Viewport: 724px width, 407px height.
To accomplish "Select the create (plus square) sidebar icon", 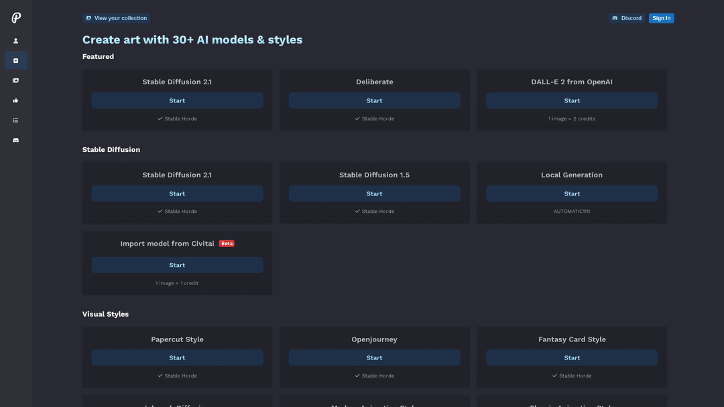I will coord(15,60).
